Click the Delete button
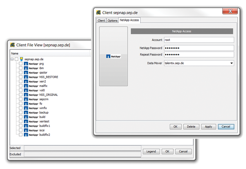The width and height of the screenshot is (246, 169). point(191,127)
